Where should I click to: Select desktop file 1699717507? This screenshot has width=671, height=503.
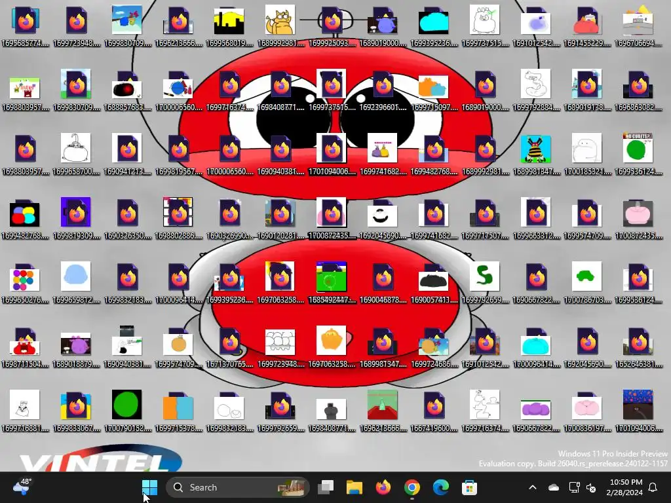tap(485, 219)
